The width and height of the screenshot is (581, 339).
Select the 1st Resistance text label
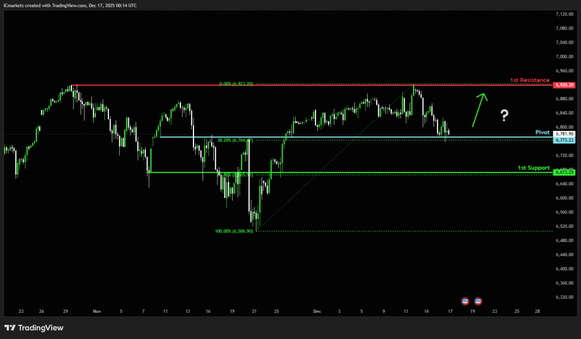pos(530,80)
